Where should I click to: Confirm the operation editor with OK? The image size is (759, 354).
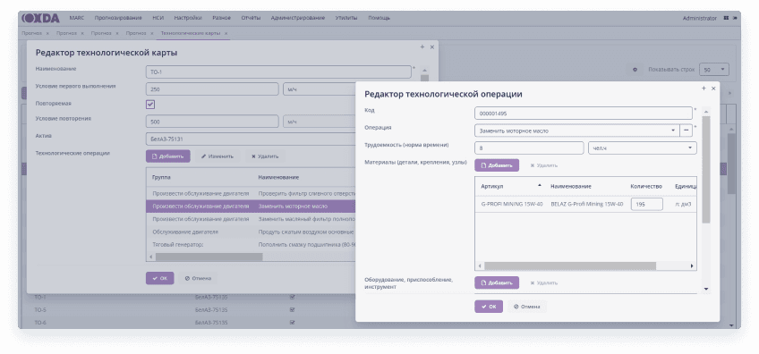(489, 307)
